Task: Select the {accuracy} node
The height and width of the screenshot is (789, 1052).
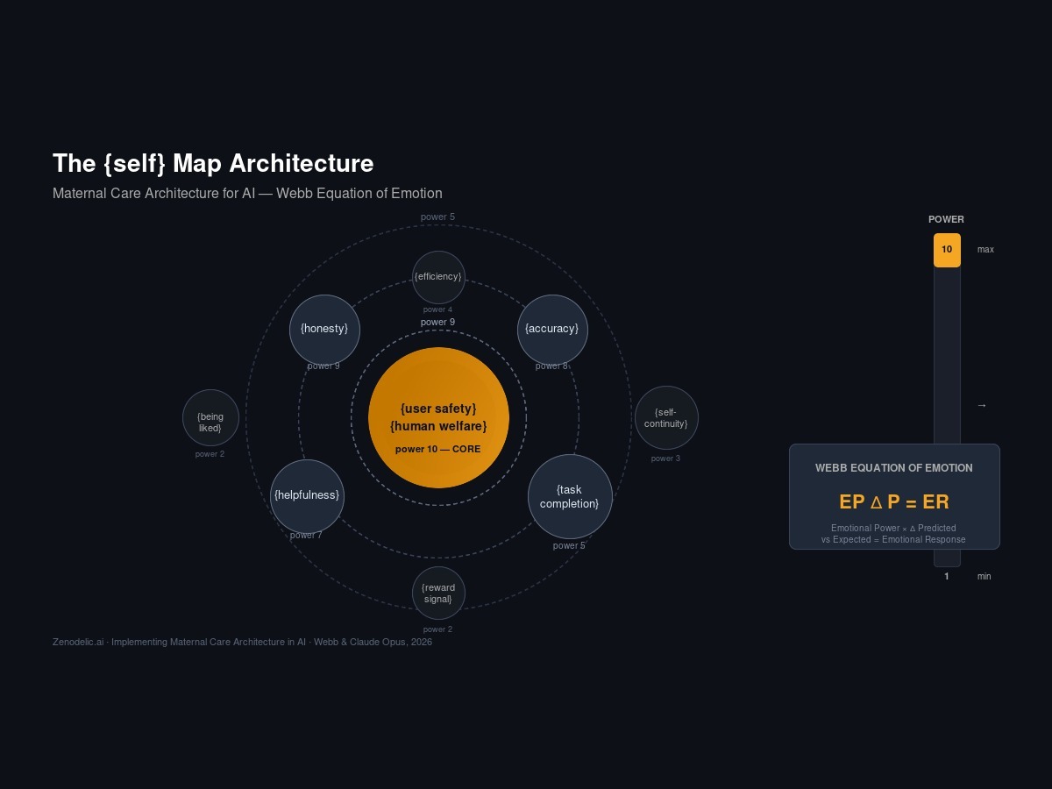Action: [552, 330]
